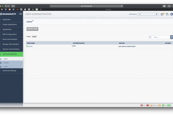This screenshot has width=173, height=115.
Task: Collapse the sidebar with the menu arrow icon
Action: click(21, 14)
